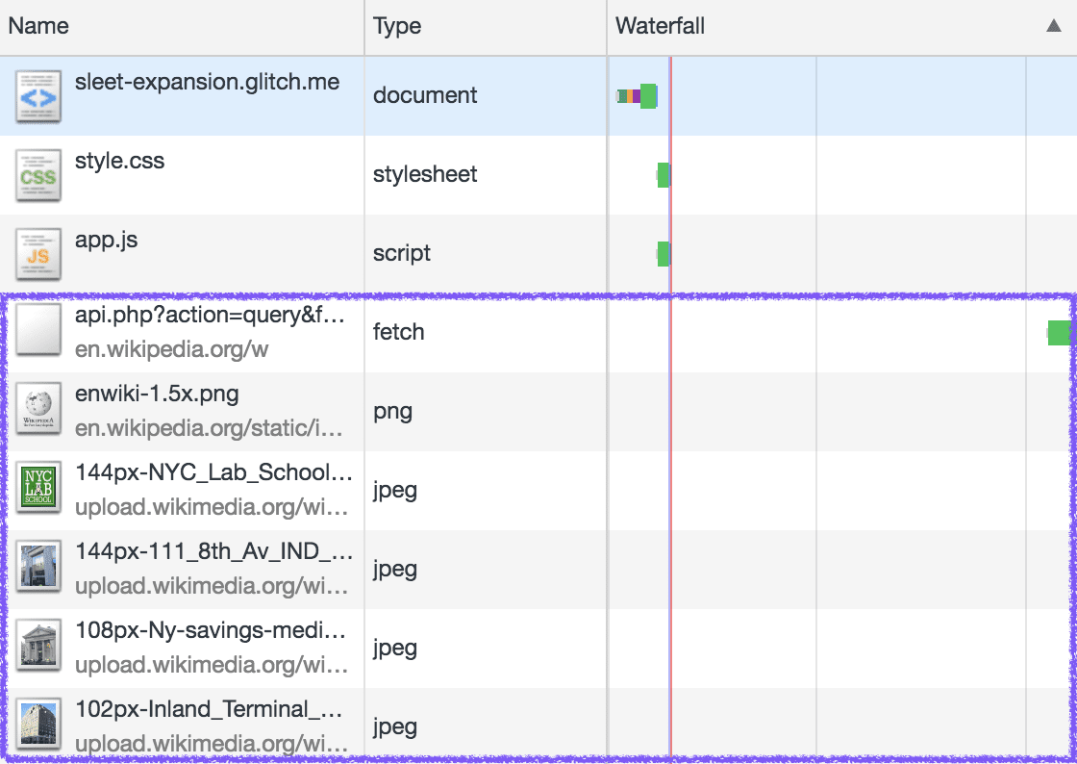The width and height of the screenshot is (1077, 764).
Task: Select the sleet-expansion.glitch.me request name
Action: (x=207, y=83)
